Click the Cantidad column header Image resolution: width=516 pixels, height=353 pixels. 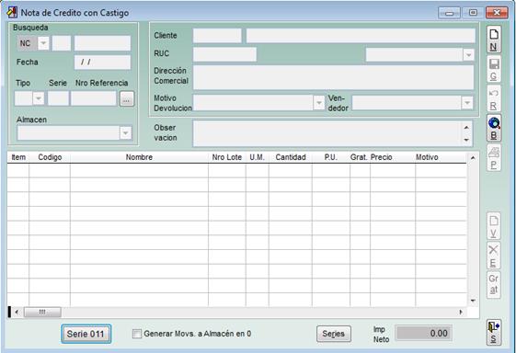291,157
